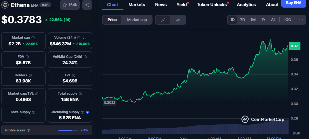The image size is (309, 139).
Task: Open the share icon button
Action: pos(87,5)
